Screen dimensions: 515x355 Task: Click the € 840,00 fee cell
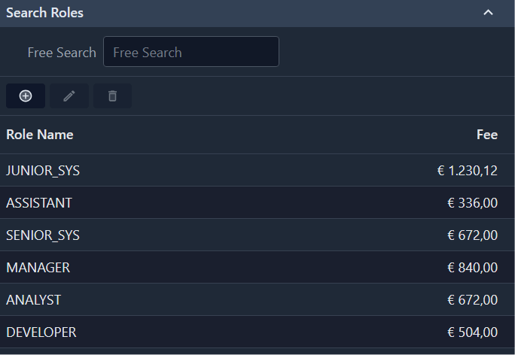coord(472,268)
